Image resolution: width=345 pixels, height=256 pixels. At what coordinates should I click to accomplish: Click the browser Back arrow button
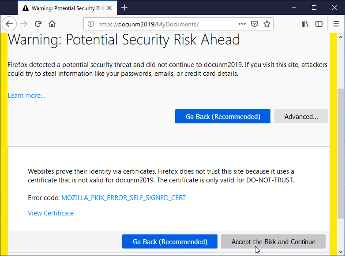pyautogui.click(x=9, y=24)
